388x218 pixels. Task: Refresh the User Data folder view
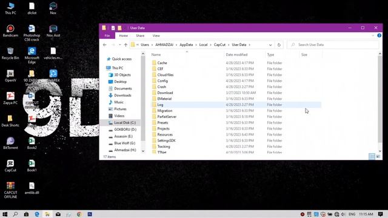[x=279, y=45]
